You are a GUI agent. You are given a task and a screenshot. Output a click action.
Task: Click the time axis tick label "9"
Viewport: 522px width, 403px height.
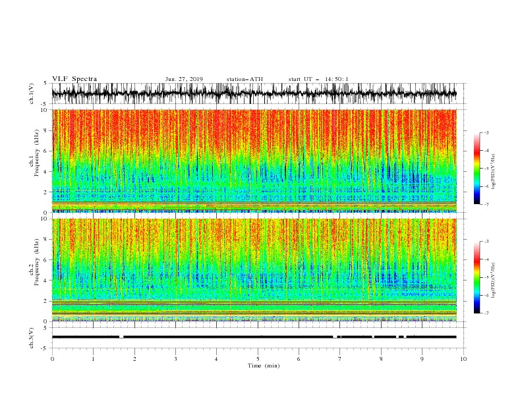click(x=422, y=359)
